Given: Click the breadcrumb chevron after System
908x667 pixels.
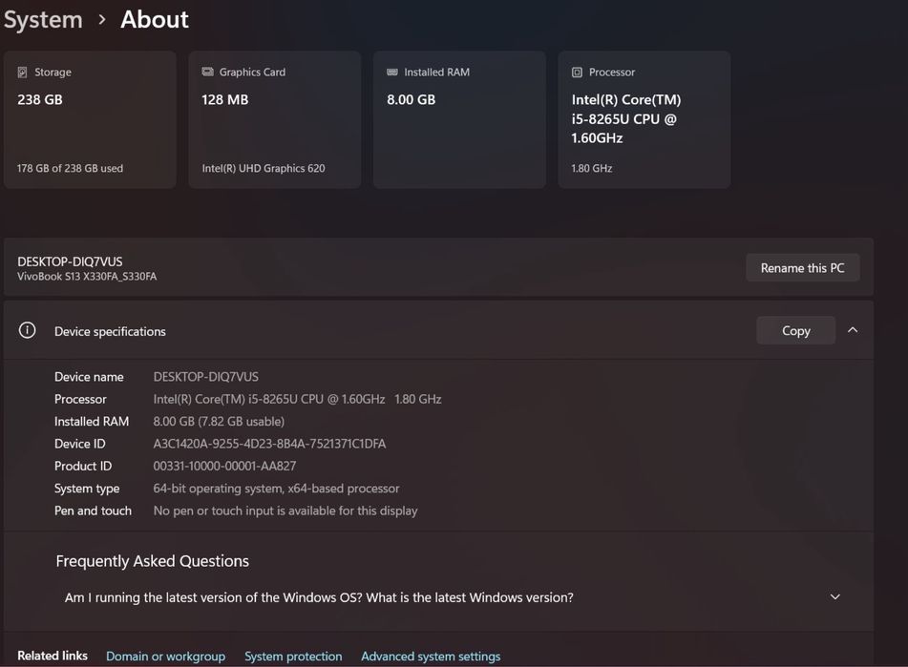Looking at the screenshot, I should [x=102, y=20].
